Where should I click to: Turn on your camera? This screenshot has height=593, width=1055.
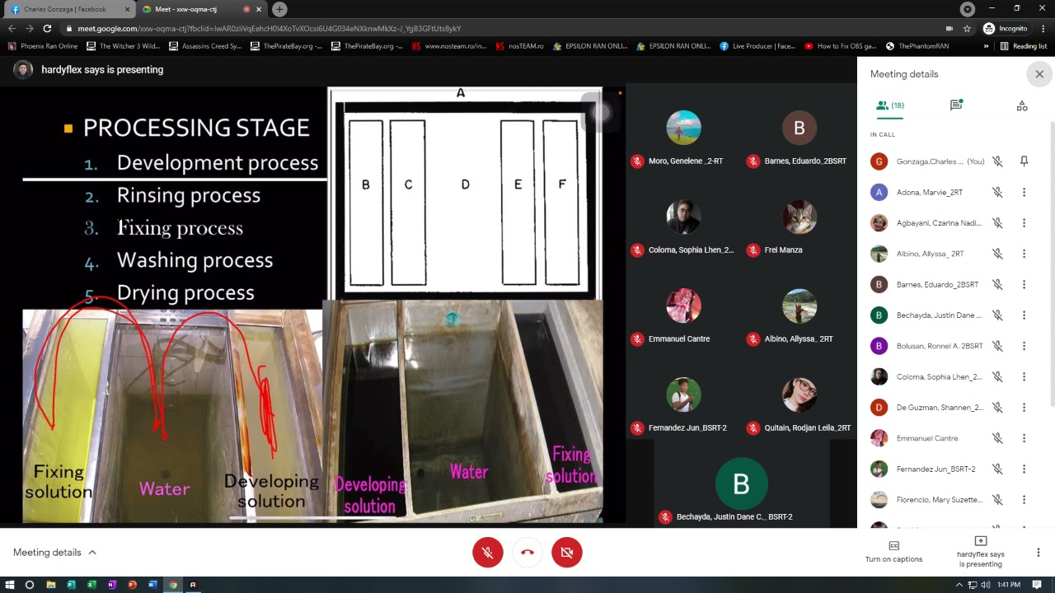point(567,553)
